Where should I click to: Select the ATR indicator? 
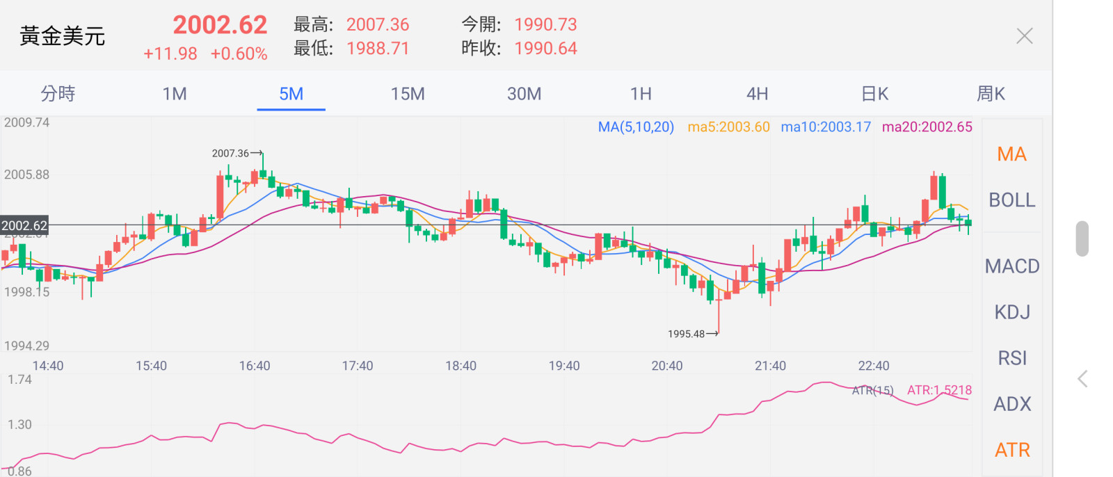click(1011, 450)
